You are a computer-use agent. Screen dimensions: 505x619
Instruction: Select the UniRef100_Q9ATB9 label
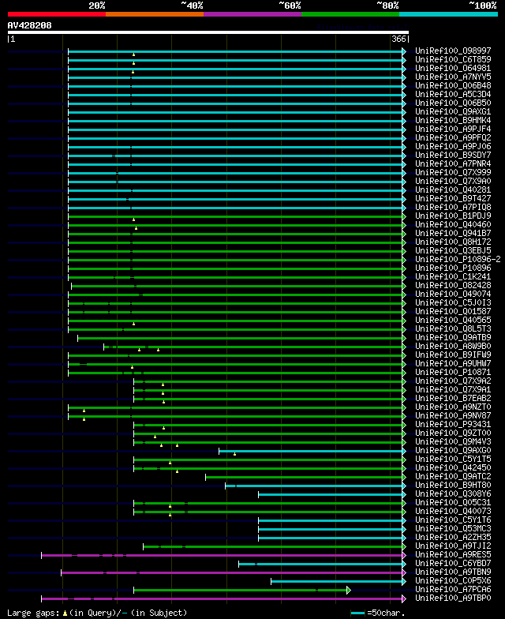click(x=453, y=338)
